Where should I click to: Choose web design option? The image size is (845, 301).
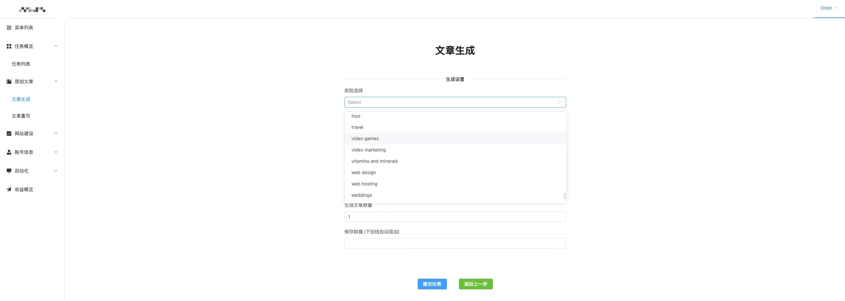tap(455, 172)
